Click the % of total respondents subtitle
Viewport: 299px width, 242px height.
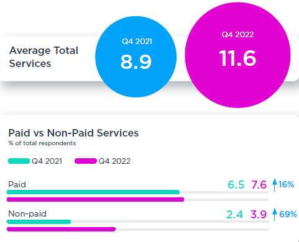tap(42, 143)
